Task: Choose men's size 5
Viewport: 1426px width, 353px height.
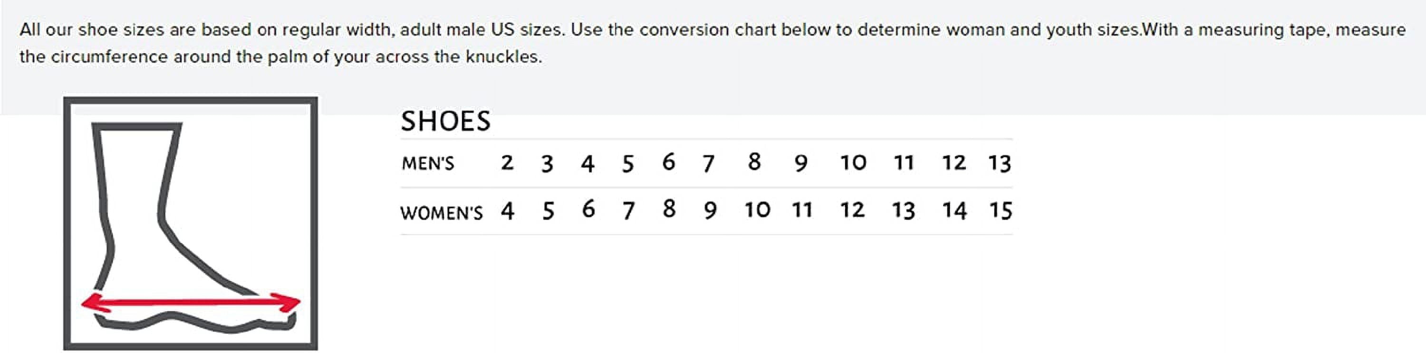Action: 627,164
